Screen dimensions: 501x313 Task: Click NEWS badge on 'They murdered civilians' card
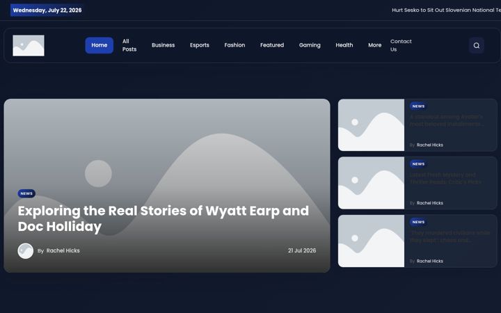(x=418, y=222)
